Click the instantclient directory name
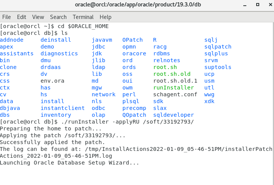 tap(63, 108)
